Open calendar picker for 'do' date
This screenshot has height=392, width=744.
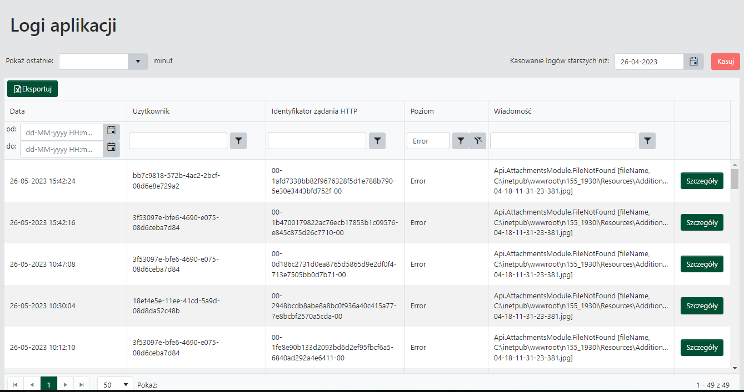(111, 148)
